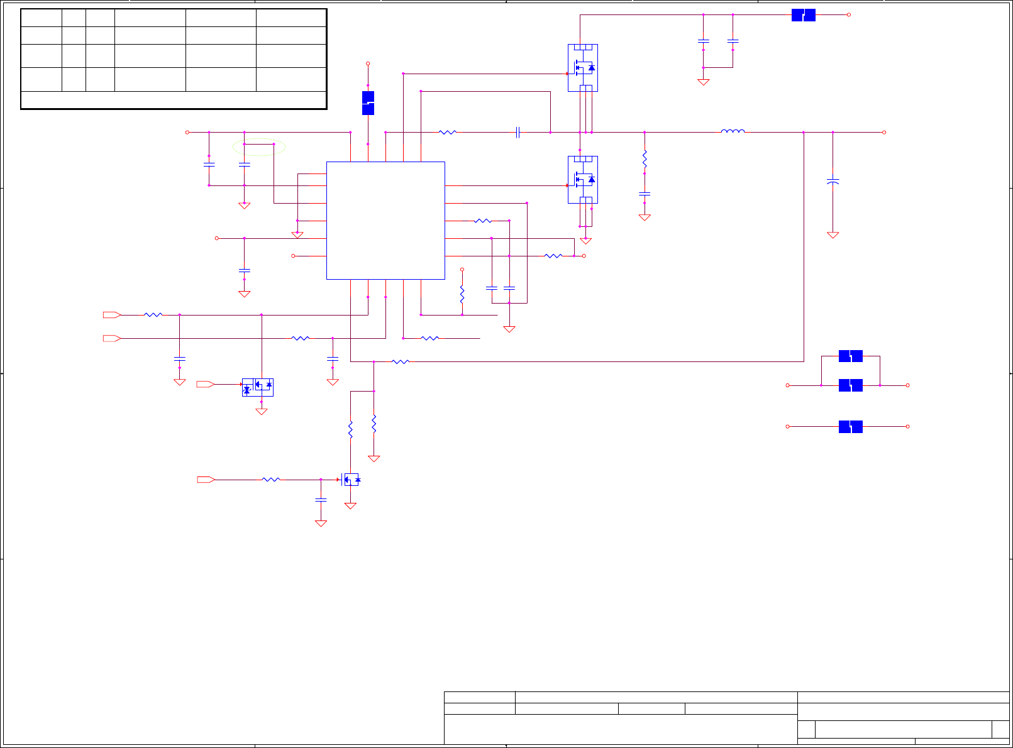
Task: Select the resistor in series with bootstrap capacitor
Action: pos(448,132)
